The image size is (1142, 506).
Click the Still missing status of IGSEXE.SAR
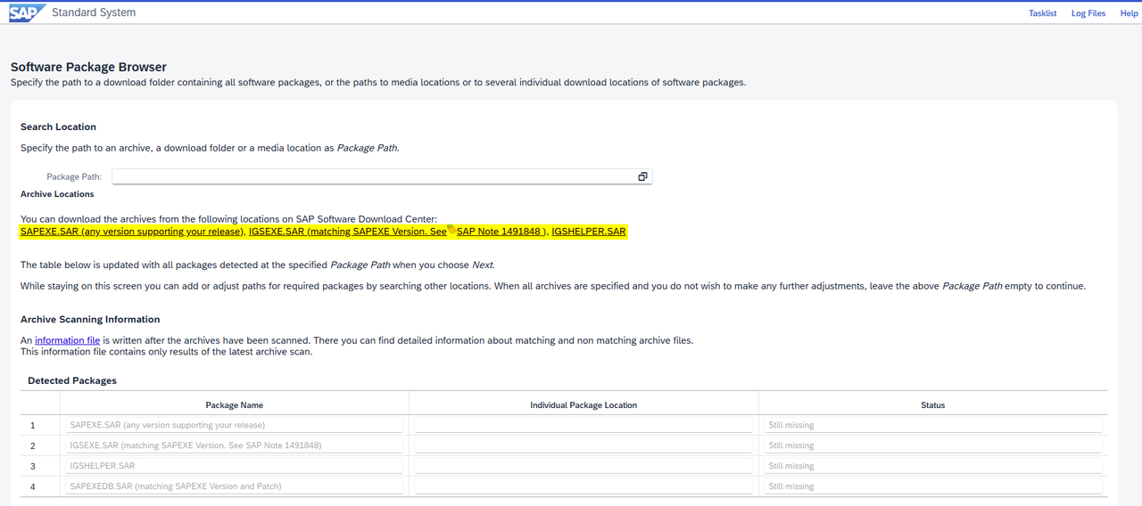tap(933, 445)
